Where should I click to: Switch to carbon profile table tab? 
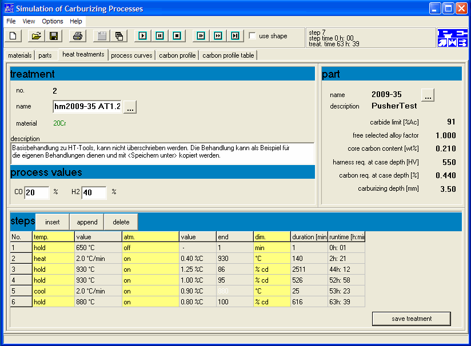coord(228,55)
